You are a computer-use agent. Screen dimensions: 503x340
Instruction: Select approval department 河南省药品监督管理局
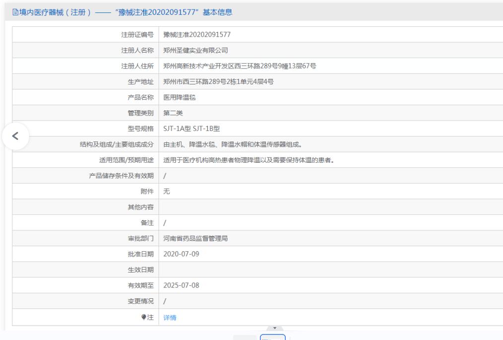pos(195,238)
